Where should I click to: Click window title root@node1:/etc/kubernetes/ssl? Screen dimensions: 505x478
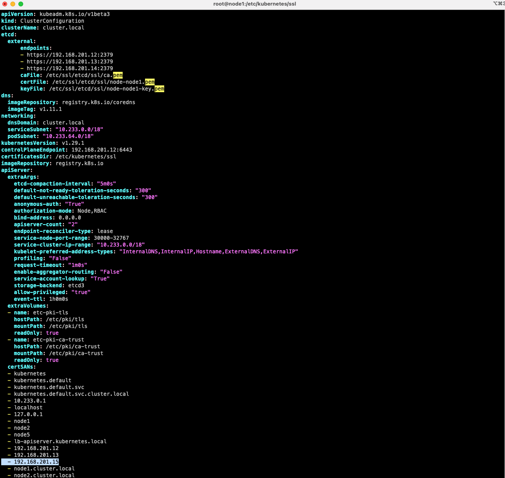(x=254, y=4)
